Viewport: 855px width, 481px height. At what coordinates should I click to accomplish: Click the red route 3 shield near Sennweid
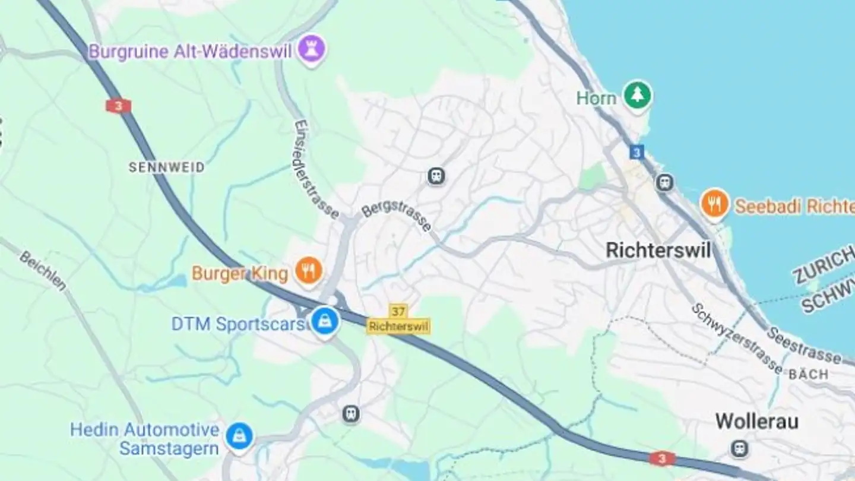[x=118, y=106]
